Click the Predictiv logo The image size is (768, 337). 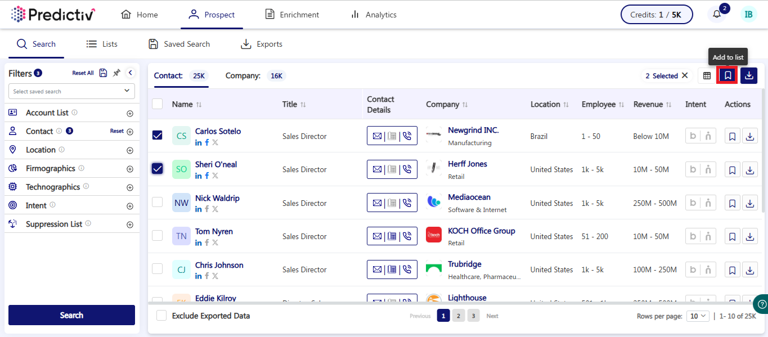pyautogui.click(x=53, y=15)
